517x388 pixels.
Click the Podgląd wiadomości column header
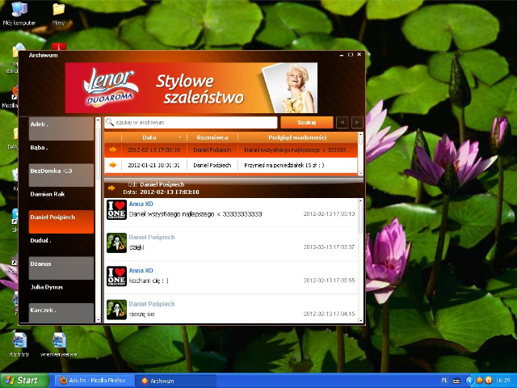[297, 137]
